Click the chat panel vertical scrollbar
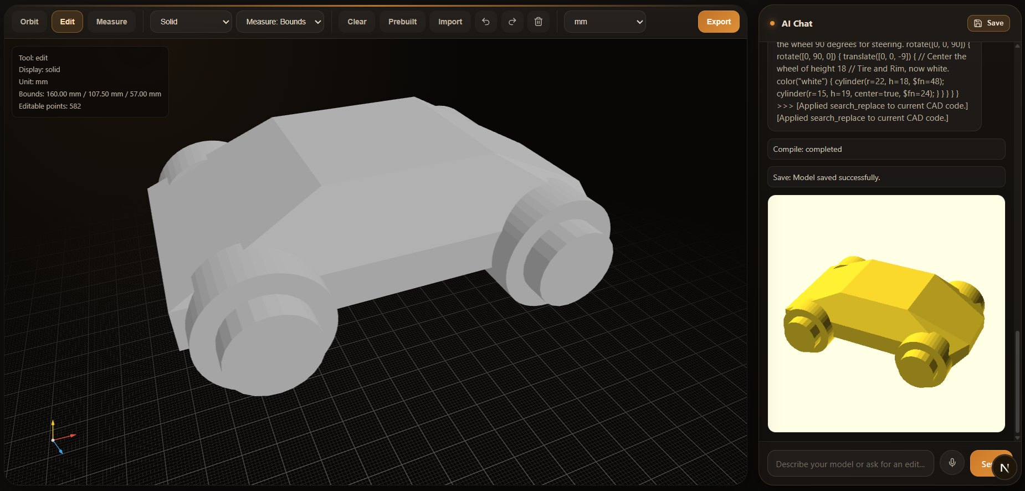Screen dimensions: 1025x491 pyautogui.click(x=1017, y=381)
